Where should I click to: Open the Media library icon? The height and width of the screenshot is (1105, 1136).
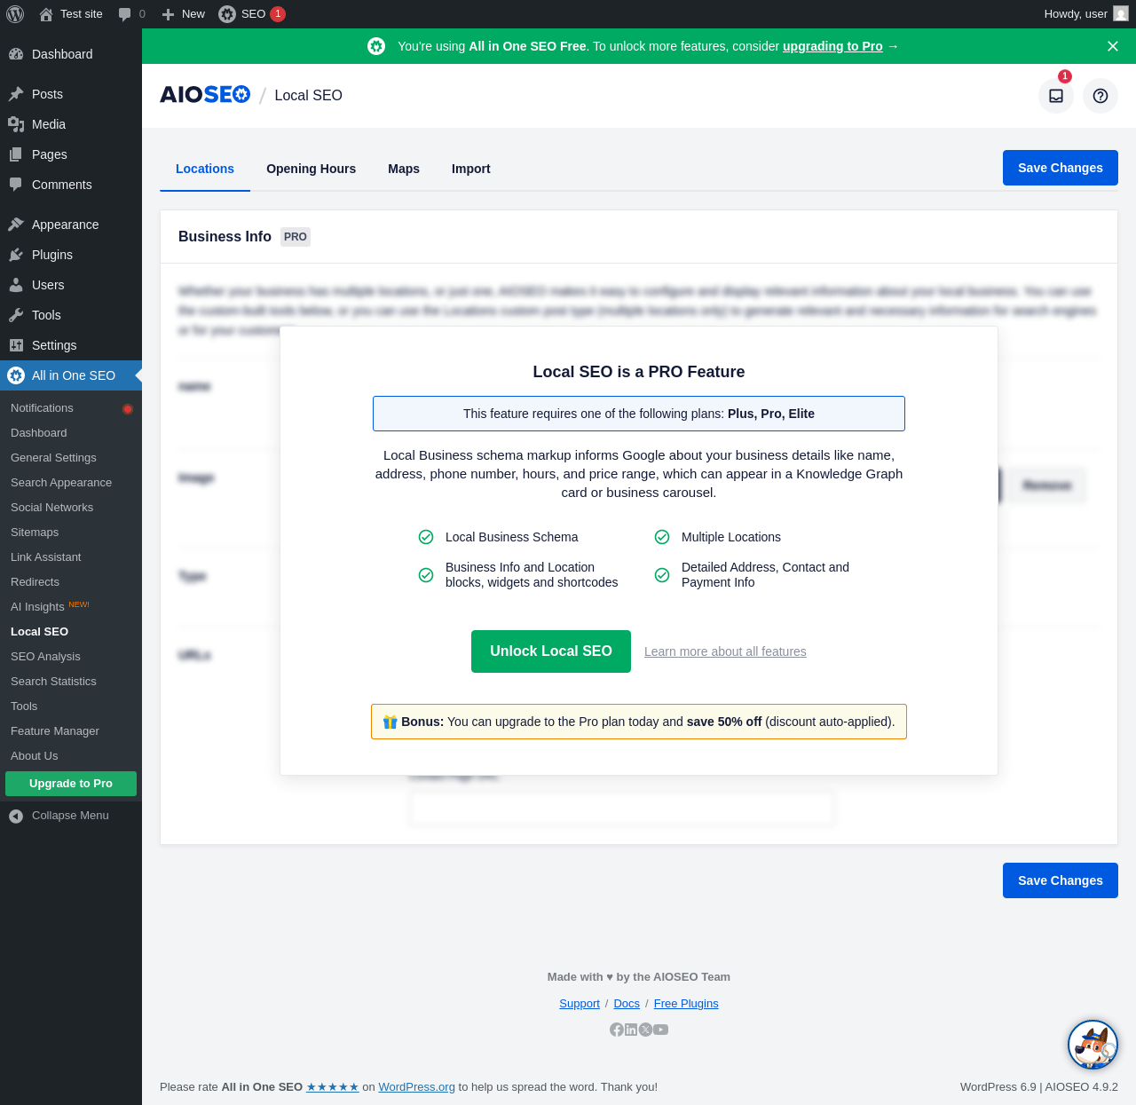16,124
